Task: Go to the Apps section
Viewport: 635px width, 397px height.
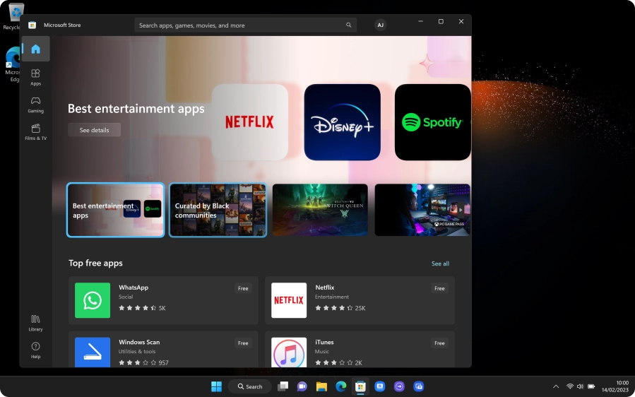Action: click(x=35, y=76)
